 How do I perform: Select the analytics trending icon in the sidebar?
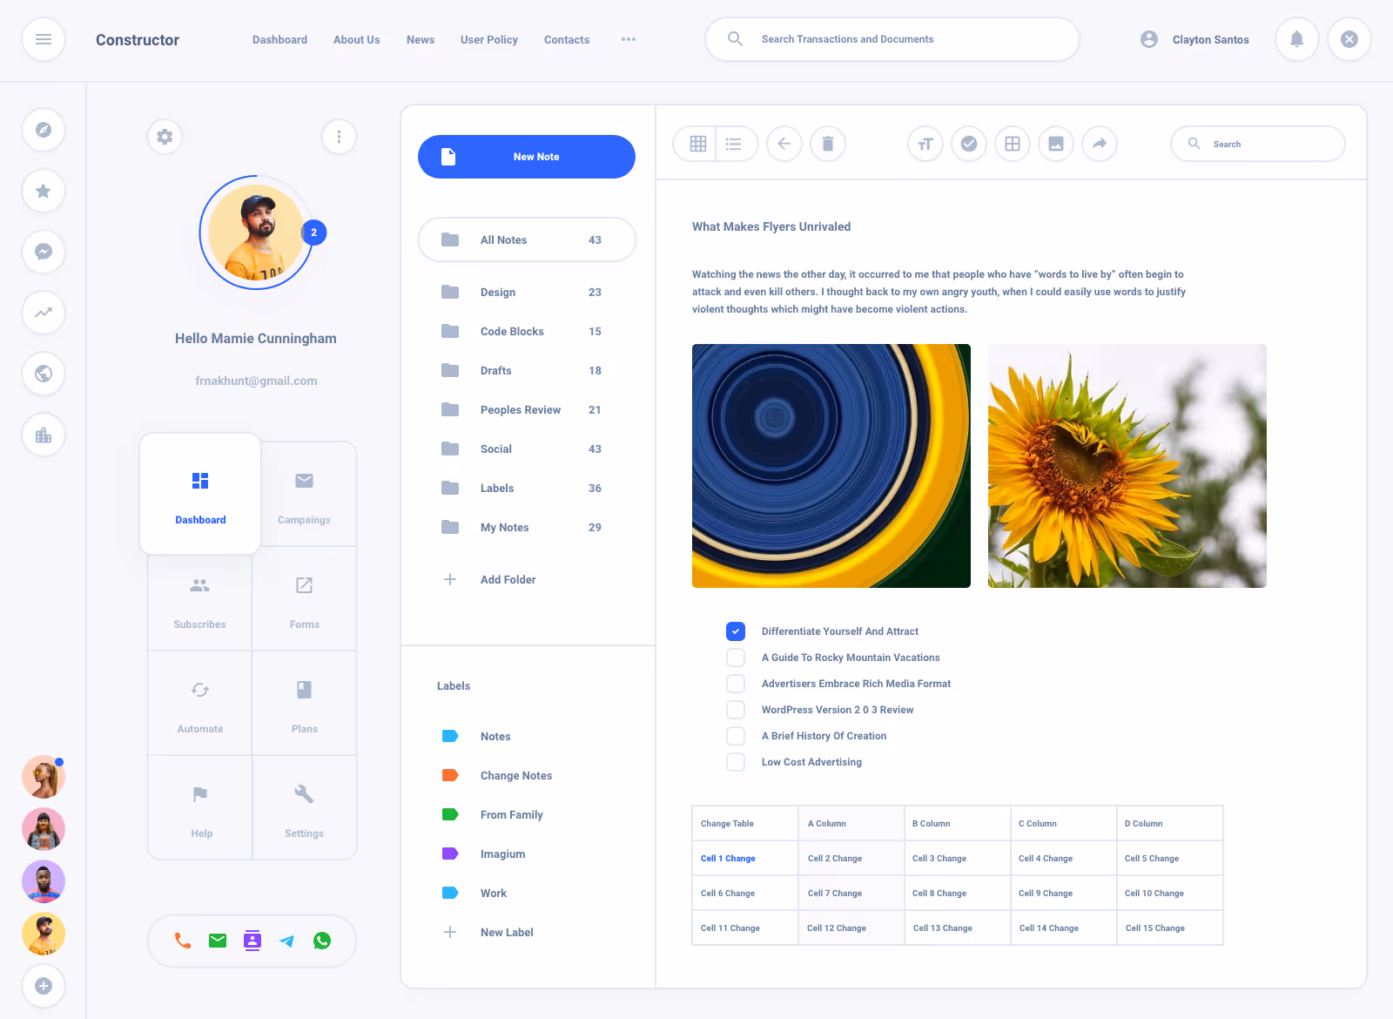pyautogui.click(x=44, y=313)
